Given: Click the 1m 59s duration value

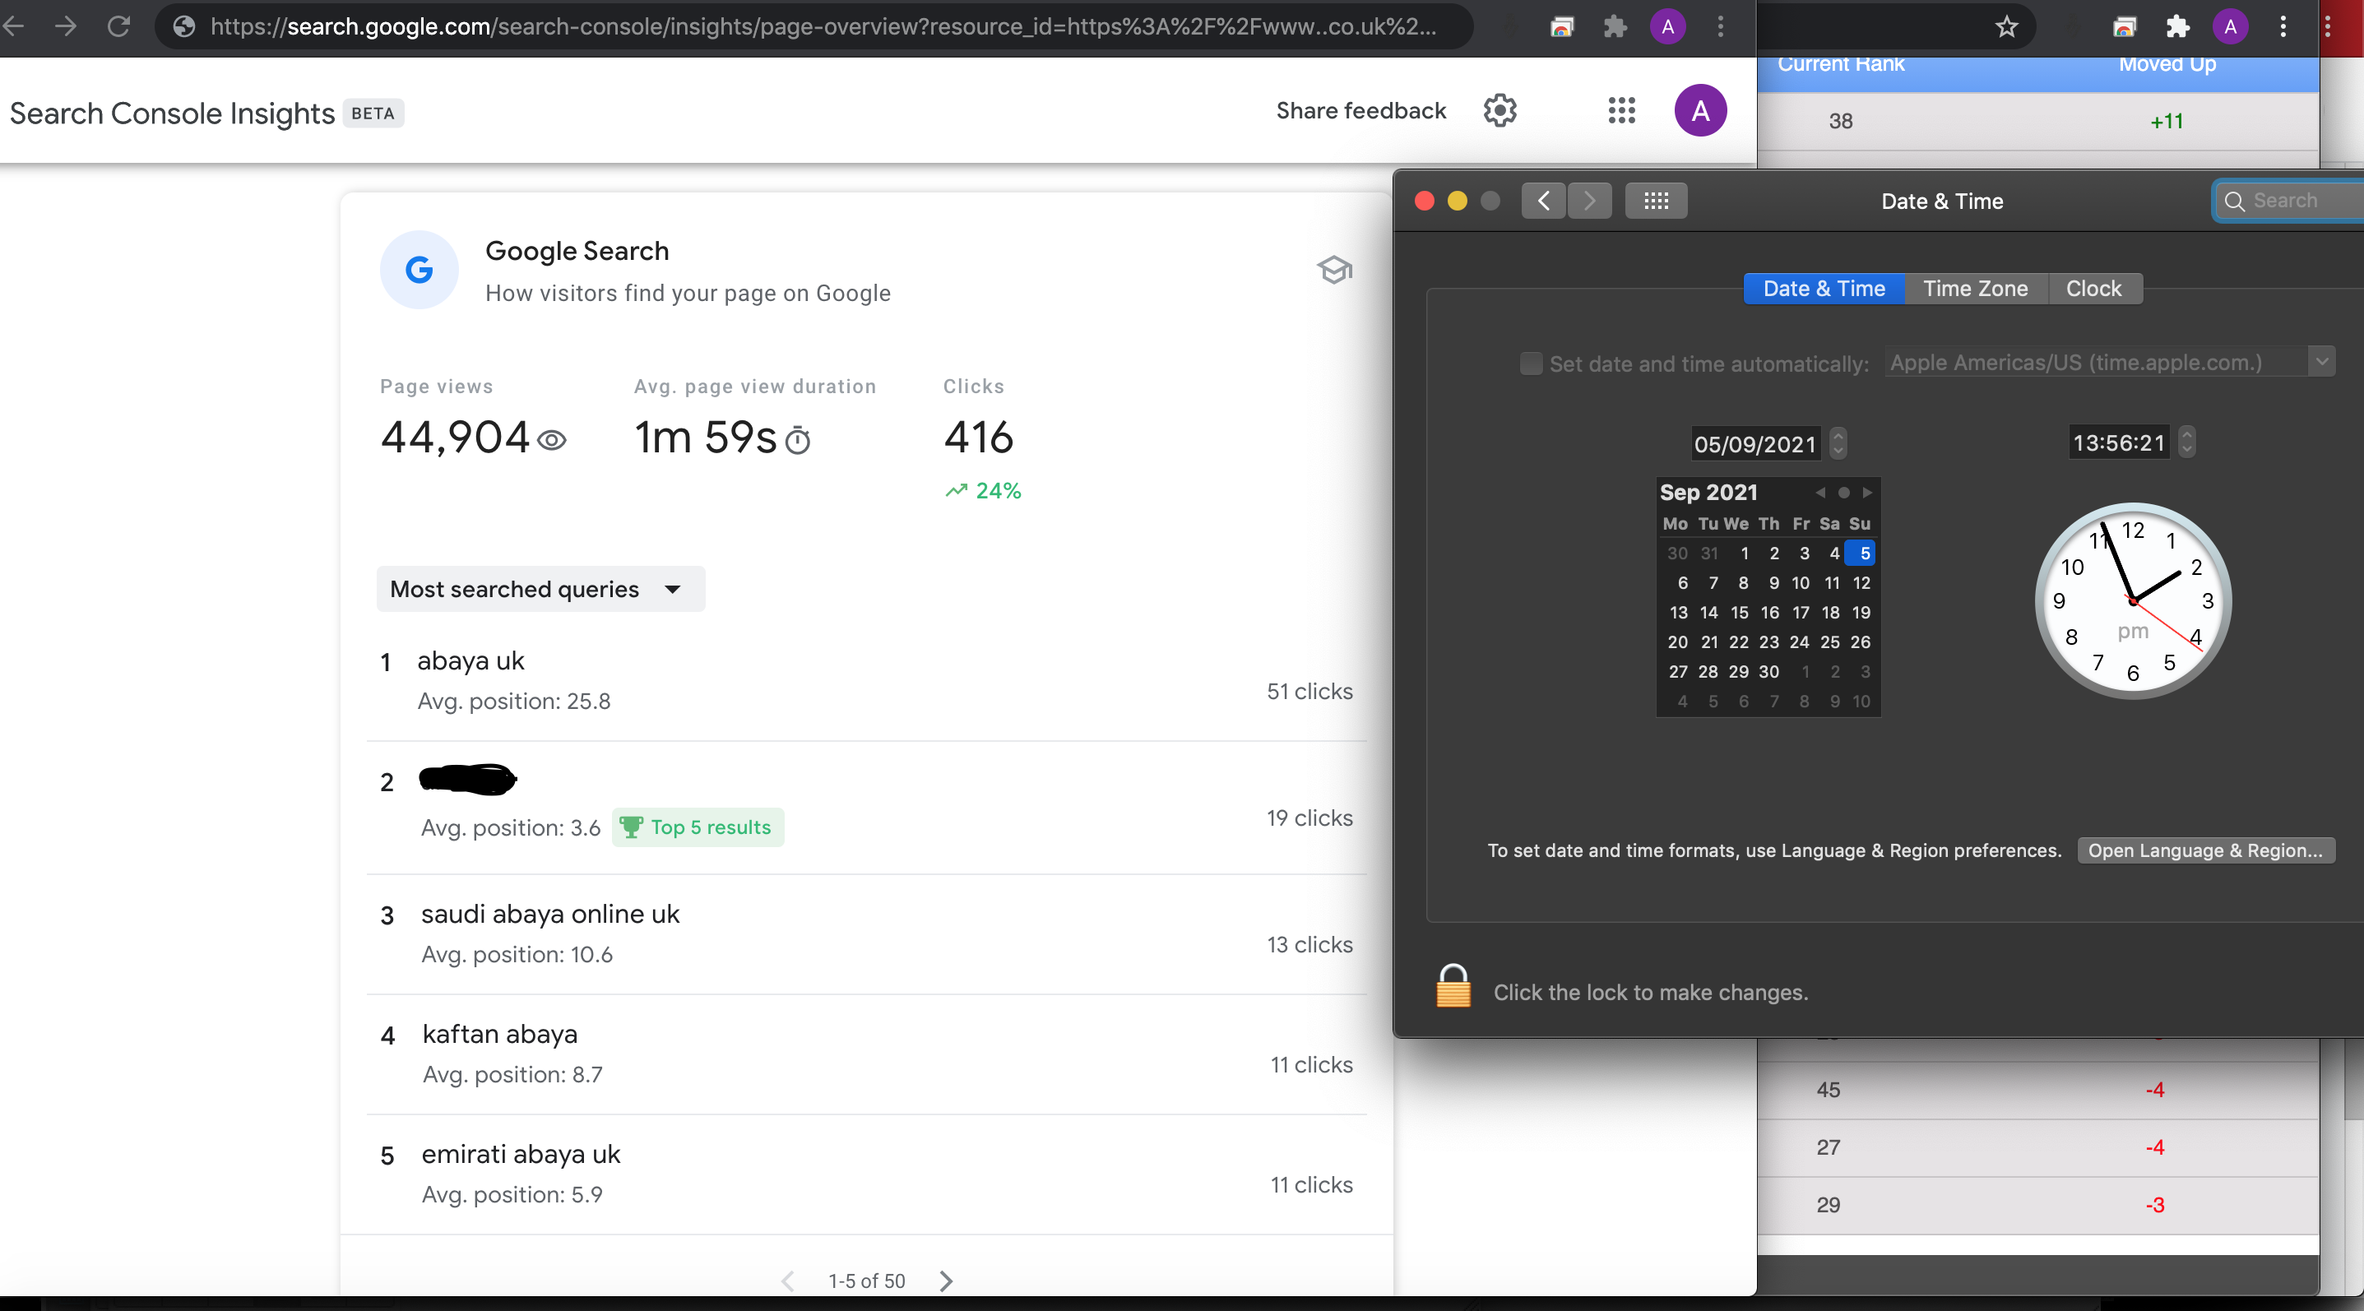Looking at the screenshot, I should (706, 437).
